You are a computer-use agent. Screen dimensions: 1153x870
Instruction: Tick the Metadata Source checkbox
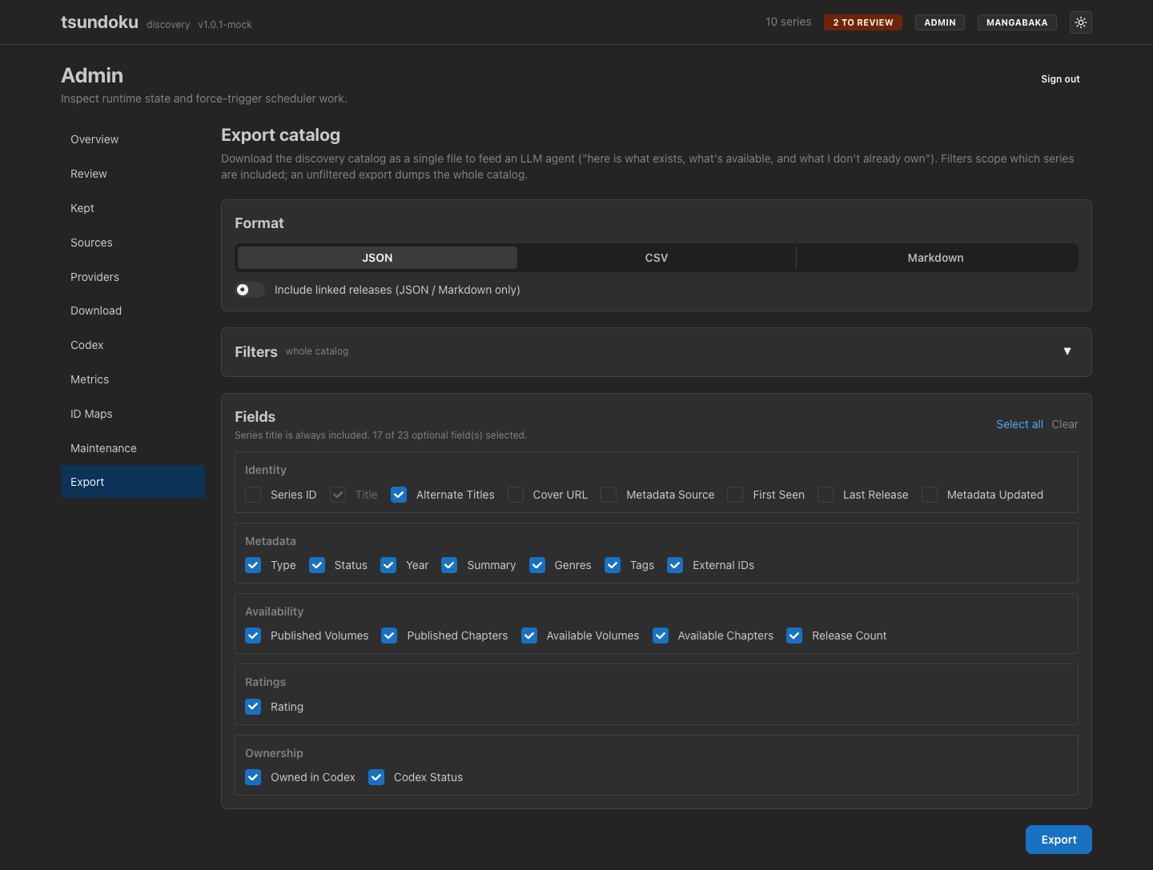[x=609, y=495]
